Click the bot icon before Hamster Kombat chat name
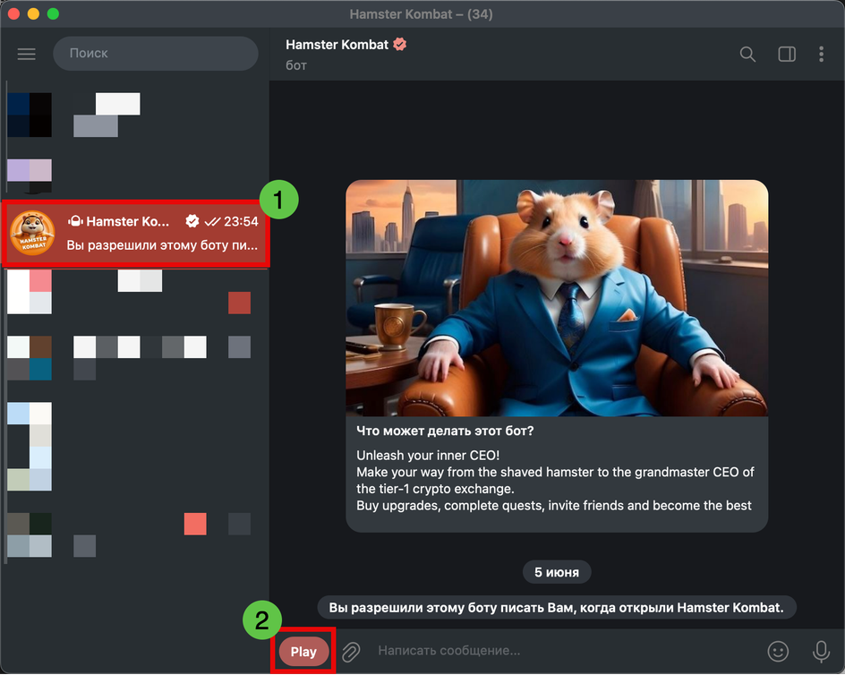845x675 pixels. pyautogui.click(x=75, y=222)
